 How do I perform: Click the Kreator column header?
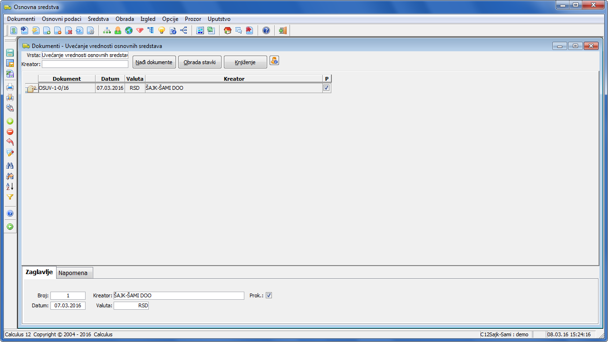click(234, 79)
